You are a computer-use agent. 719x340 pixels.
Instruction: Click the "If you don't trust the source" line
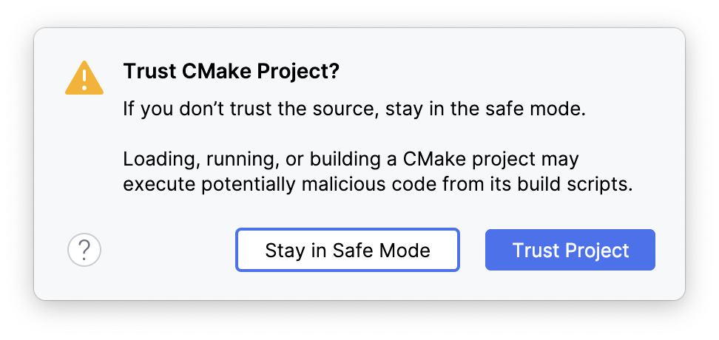pos(354,111)
